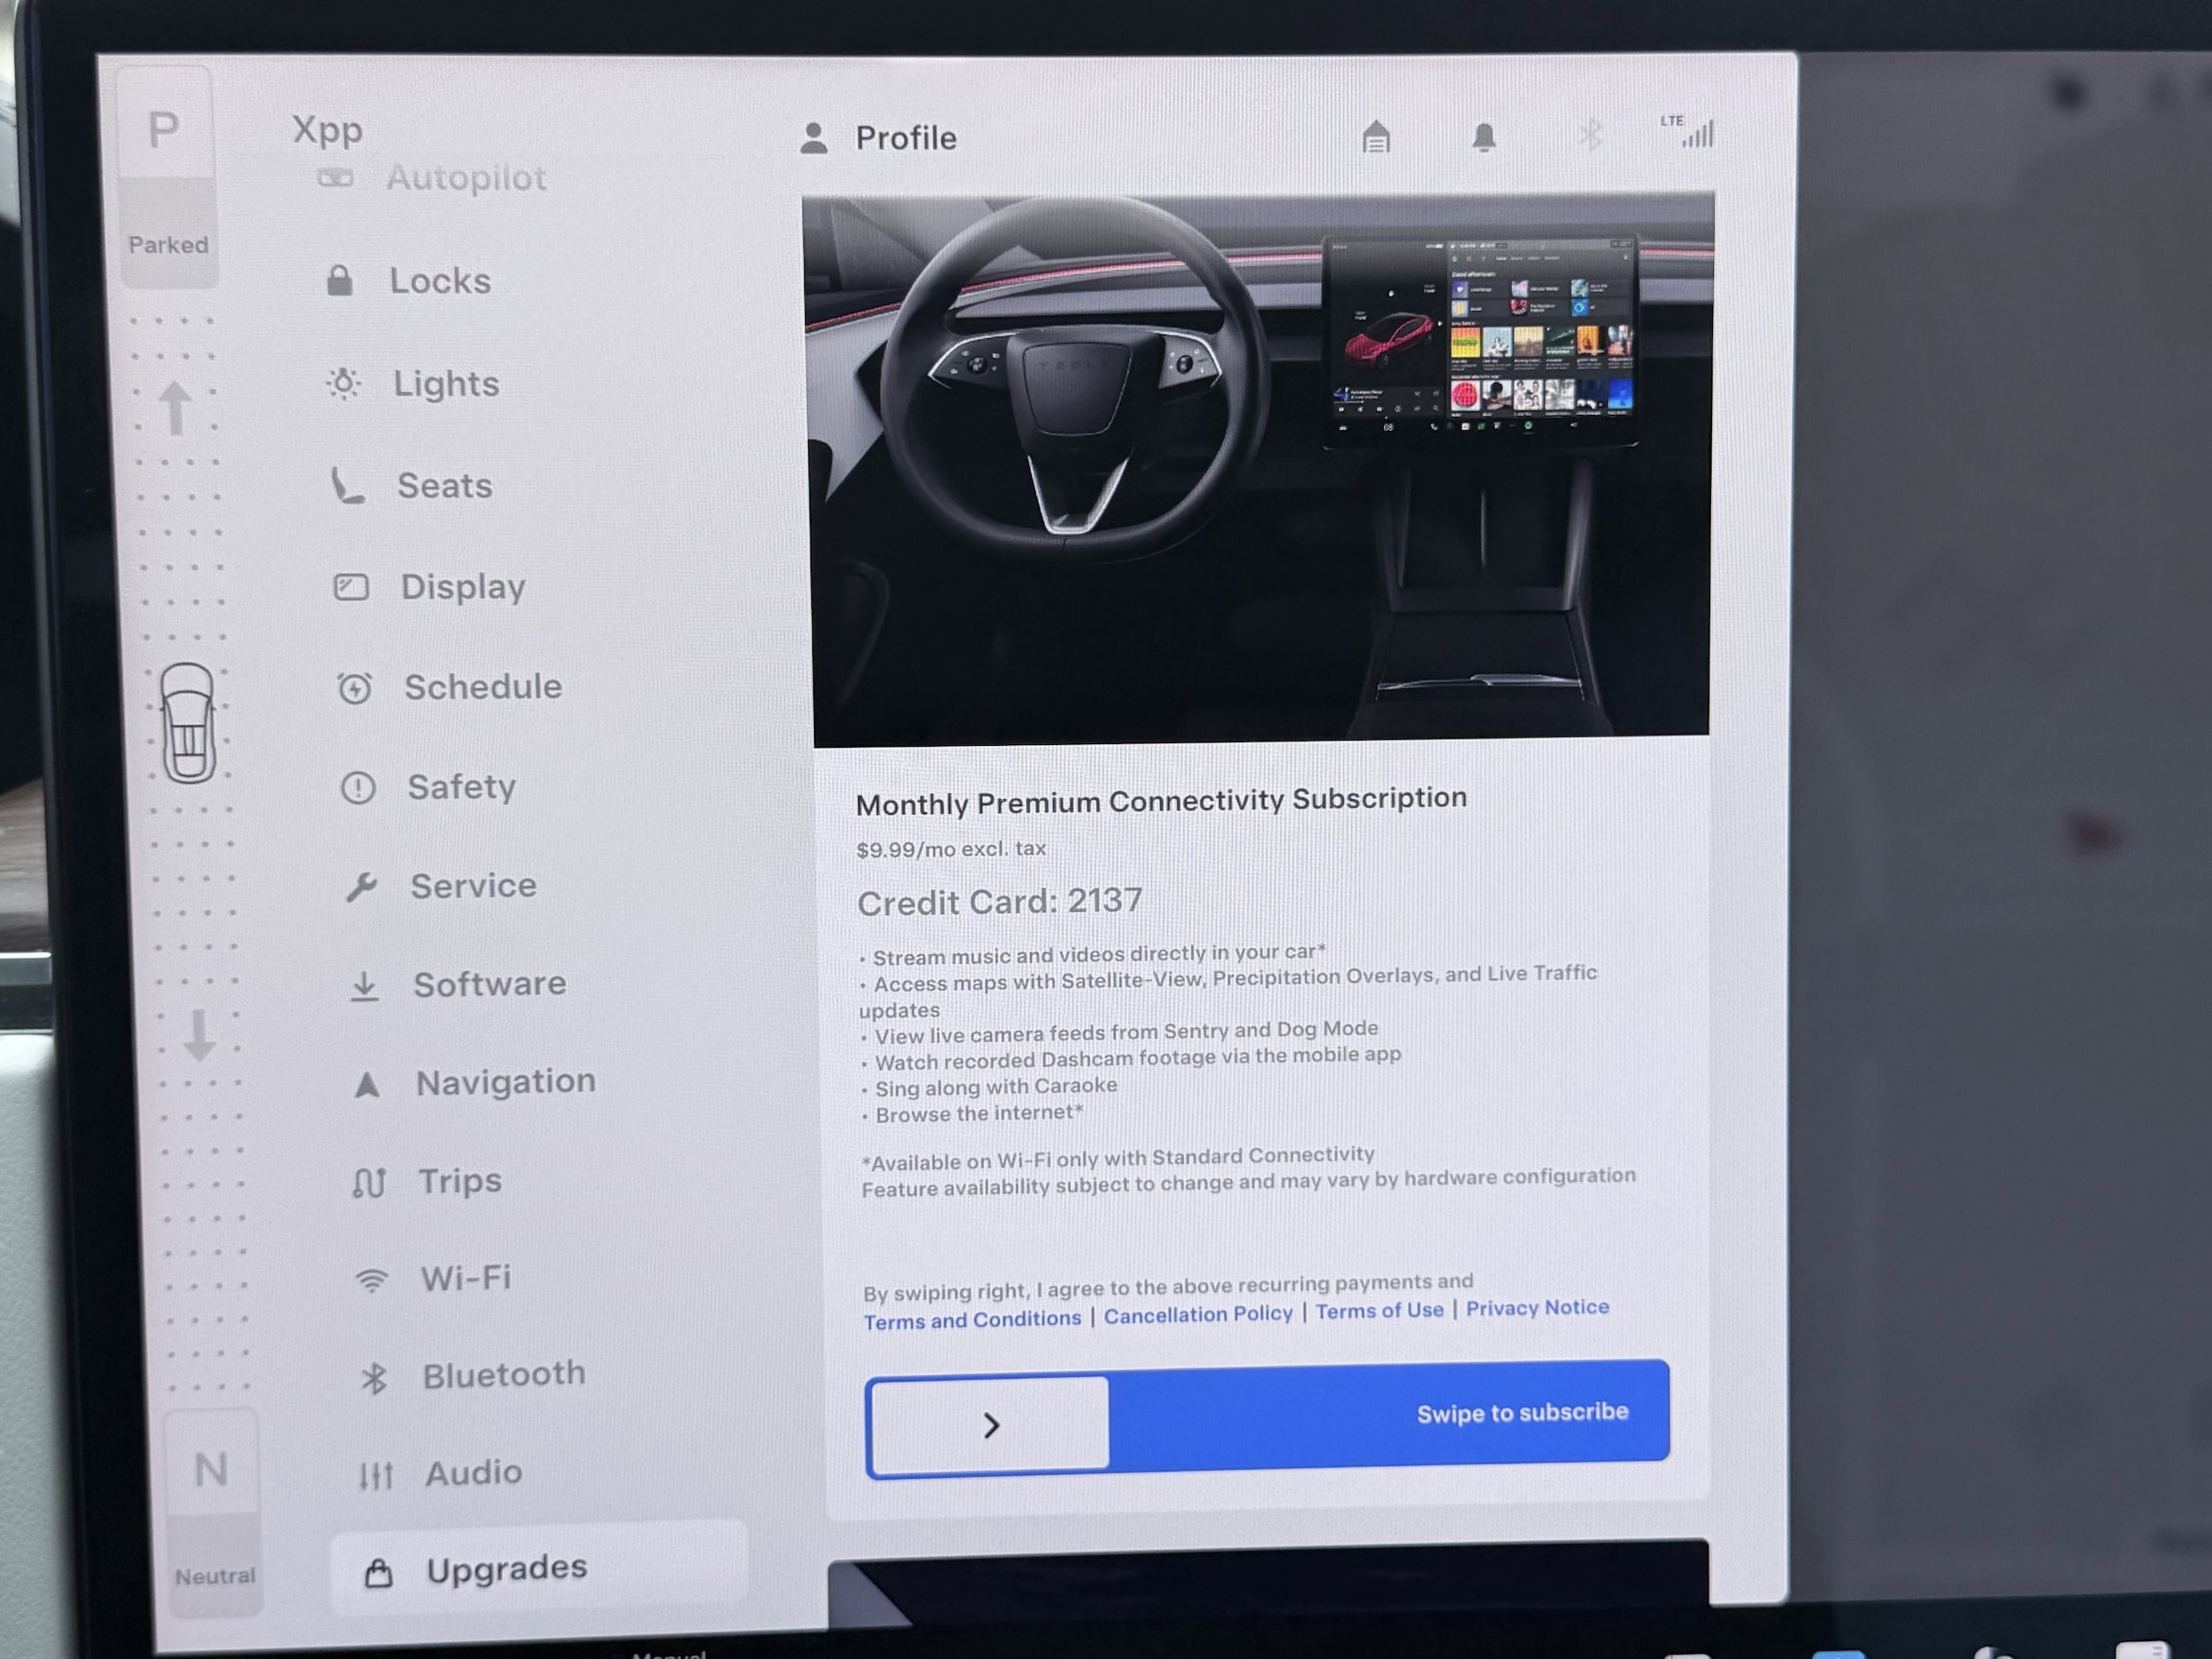The width and height of the screenshot is (2212, 1659).
Task: Tap the car icon on drive strip
Action: click(188, 723)
